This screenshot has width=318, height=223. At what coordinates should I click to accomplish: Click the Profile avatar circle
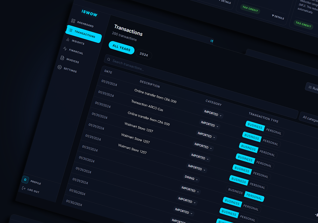[x=25, y=180]
